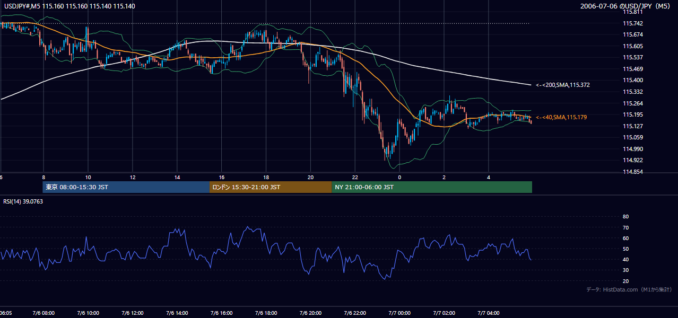Click RSI scale value 30
The image size is (678, 318).
[x=625, y=270]
